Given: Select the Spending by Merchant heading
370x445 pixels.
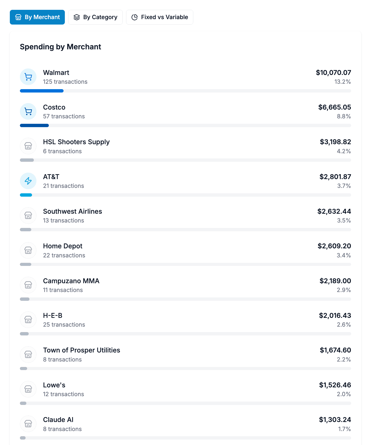Looking at the screenshot, I should click(x=60, y=47).
